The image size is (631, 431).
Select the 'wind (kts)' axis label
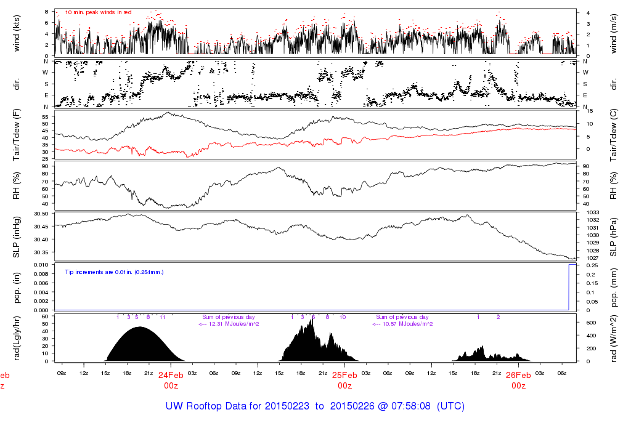tap(17, 33)
